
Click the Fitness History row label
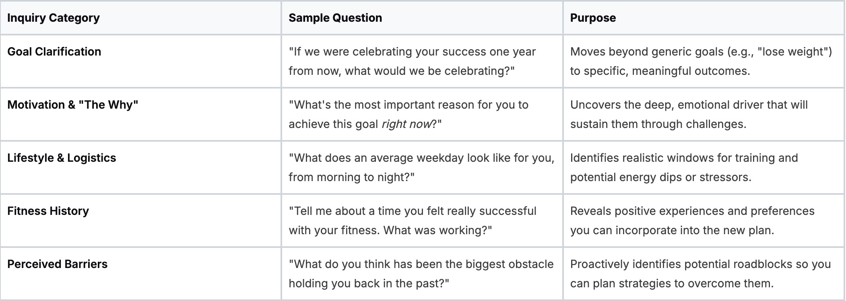click(x=48, y=211)
